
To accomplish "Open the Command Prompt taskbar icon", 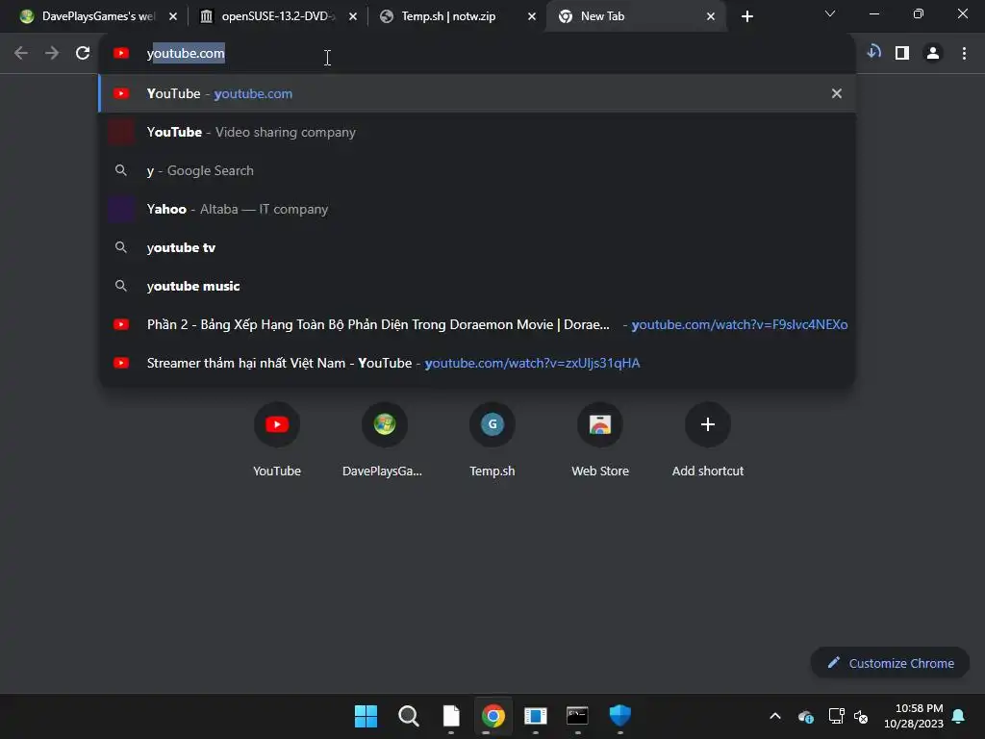I will [577, 716].
